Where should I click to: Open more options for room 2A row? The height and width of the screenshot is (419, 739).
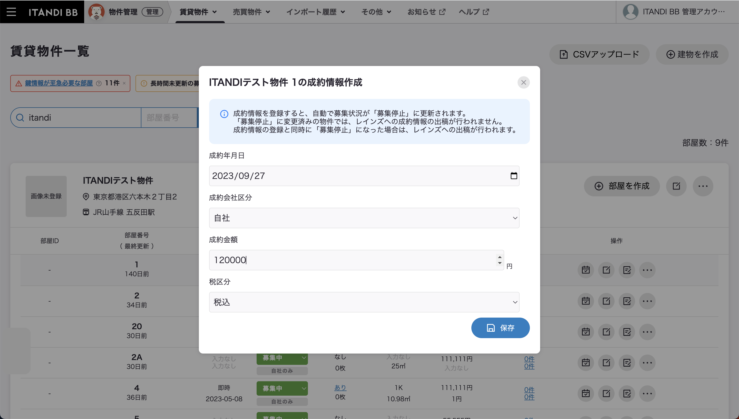click(647, 363)
